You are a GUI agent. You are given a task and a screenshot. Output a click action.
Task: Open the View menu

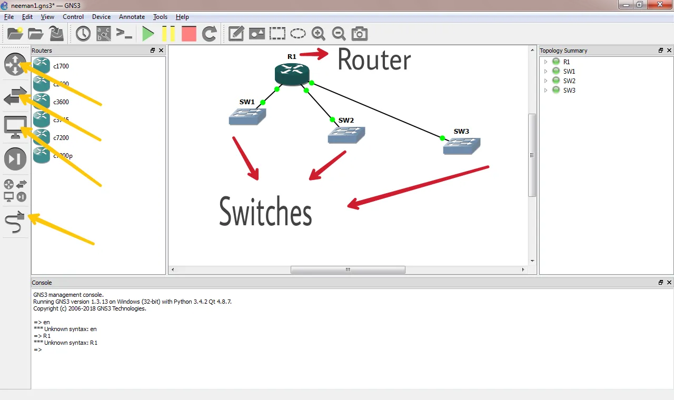tap(47, 17)
